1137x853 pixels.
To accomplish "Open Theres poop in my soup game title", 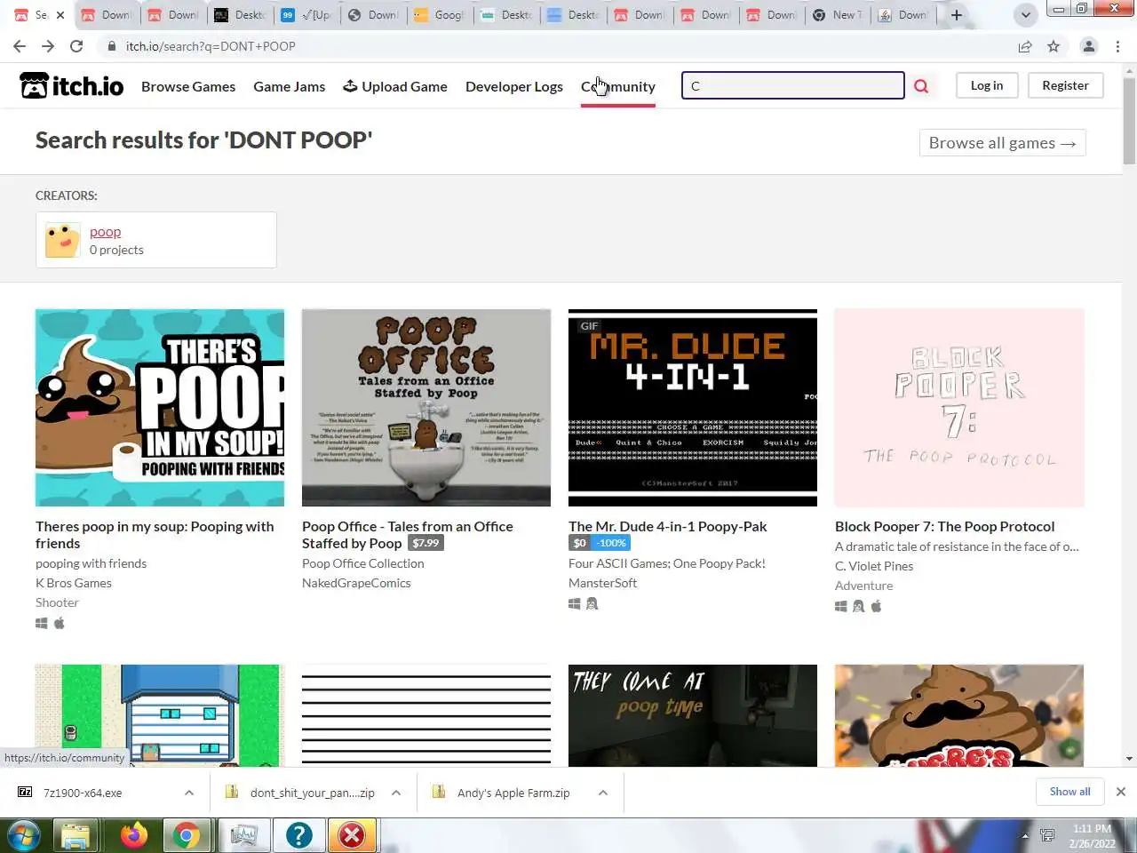I will point(155,535).
